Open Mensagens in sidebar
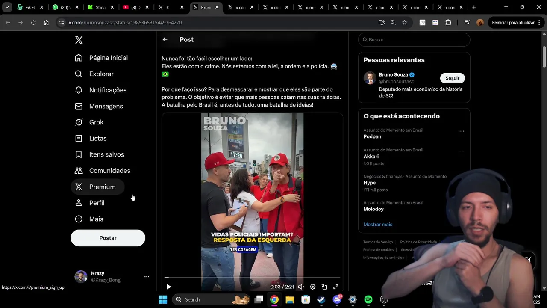Viewport: 547px width, 308px height. pos(99,106)
